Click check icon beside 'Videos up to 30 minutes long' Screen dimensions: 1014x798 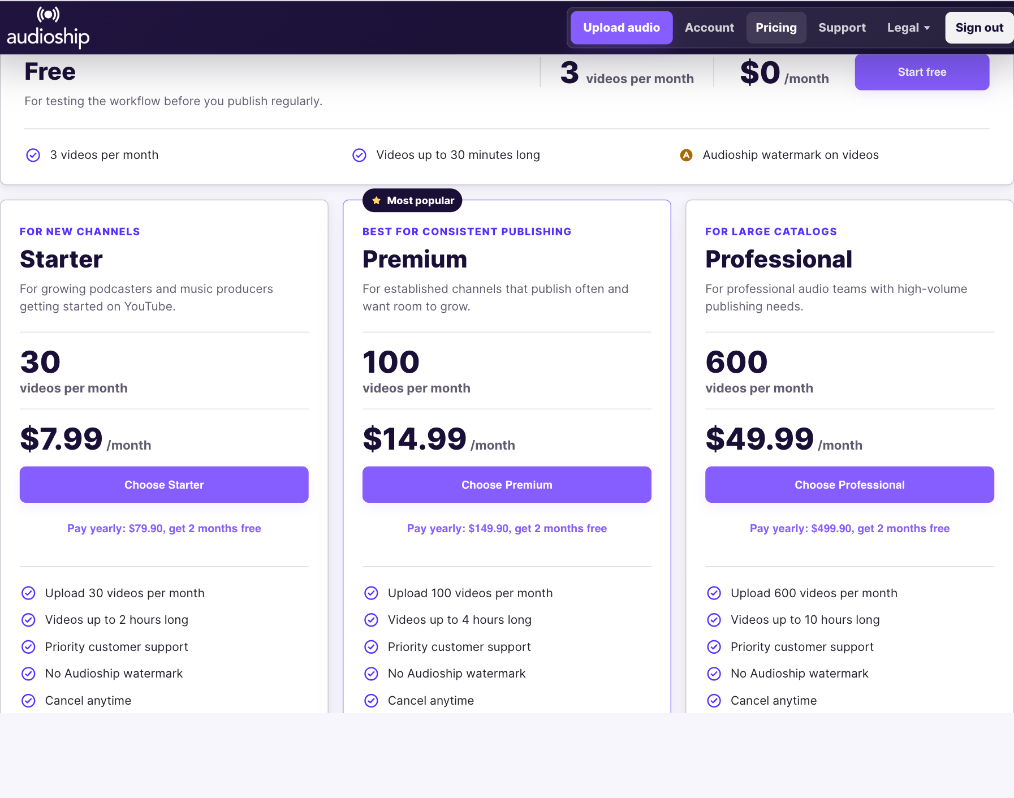(360, 155)
